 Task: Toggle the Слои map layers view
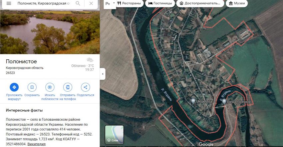114,135
